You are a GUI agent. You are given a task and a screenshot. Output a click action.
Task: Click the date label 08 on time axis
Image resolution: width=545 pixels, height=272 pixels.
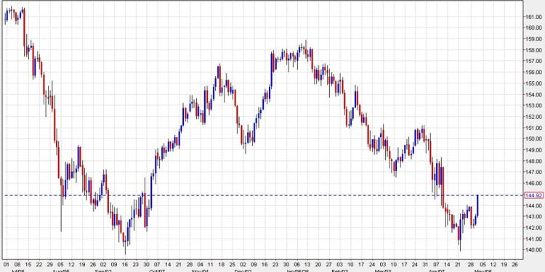coord(17,264)
